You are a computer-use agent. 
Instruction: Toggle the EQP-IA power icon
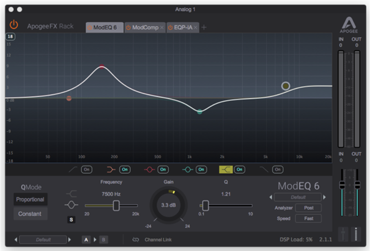pos(170,28)
